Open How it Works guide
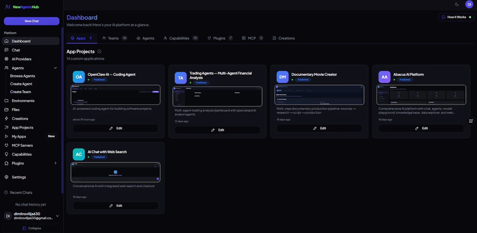Viewport: 477px width, 233px height. point(456,17)
